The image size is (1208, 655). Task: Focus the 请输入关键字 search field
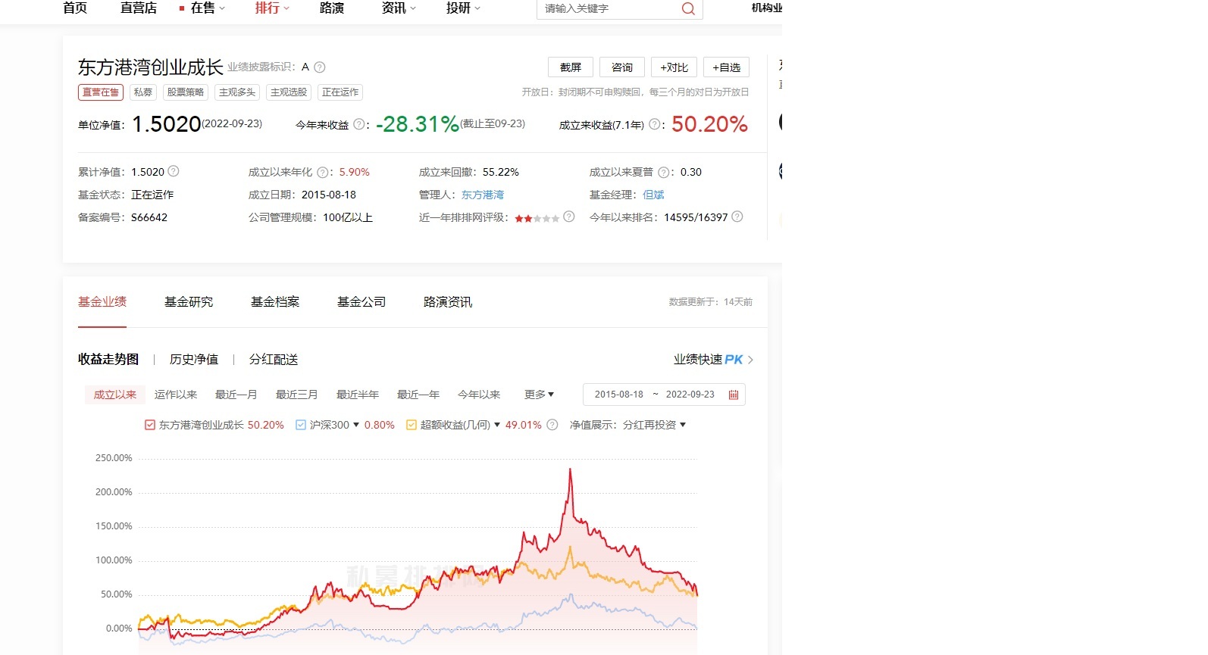(606, 9)
